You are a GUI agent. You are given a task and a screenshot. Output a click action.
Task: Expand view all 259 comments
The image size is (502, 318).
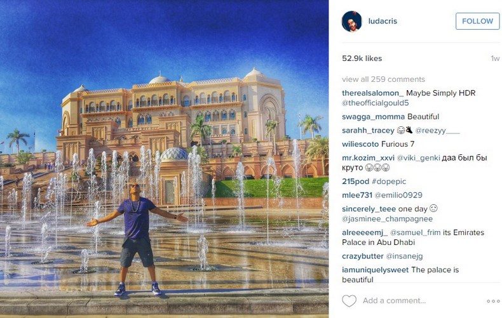point(383,79)
